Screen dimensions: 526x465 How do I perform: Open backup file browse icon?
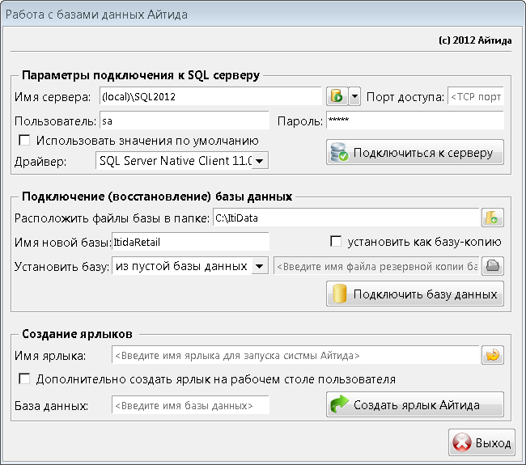click(x=493, y=266)
